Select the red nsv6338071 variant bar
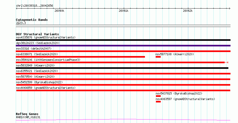This screenshot has width=238, height=123. (x=80, y=57)
